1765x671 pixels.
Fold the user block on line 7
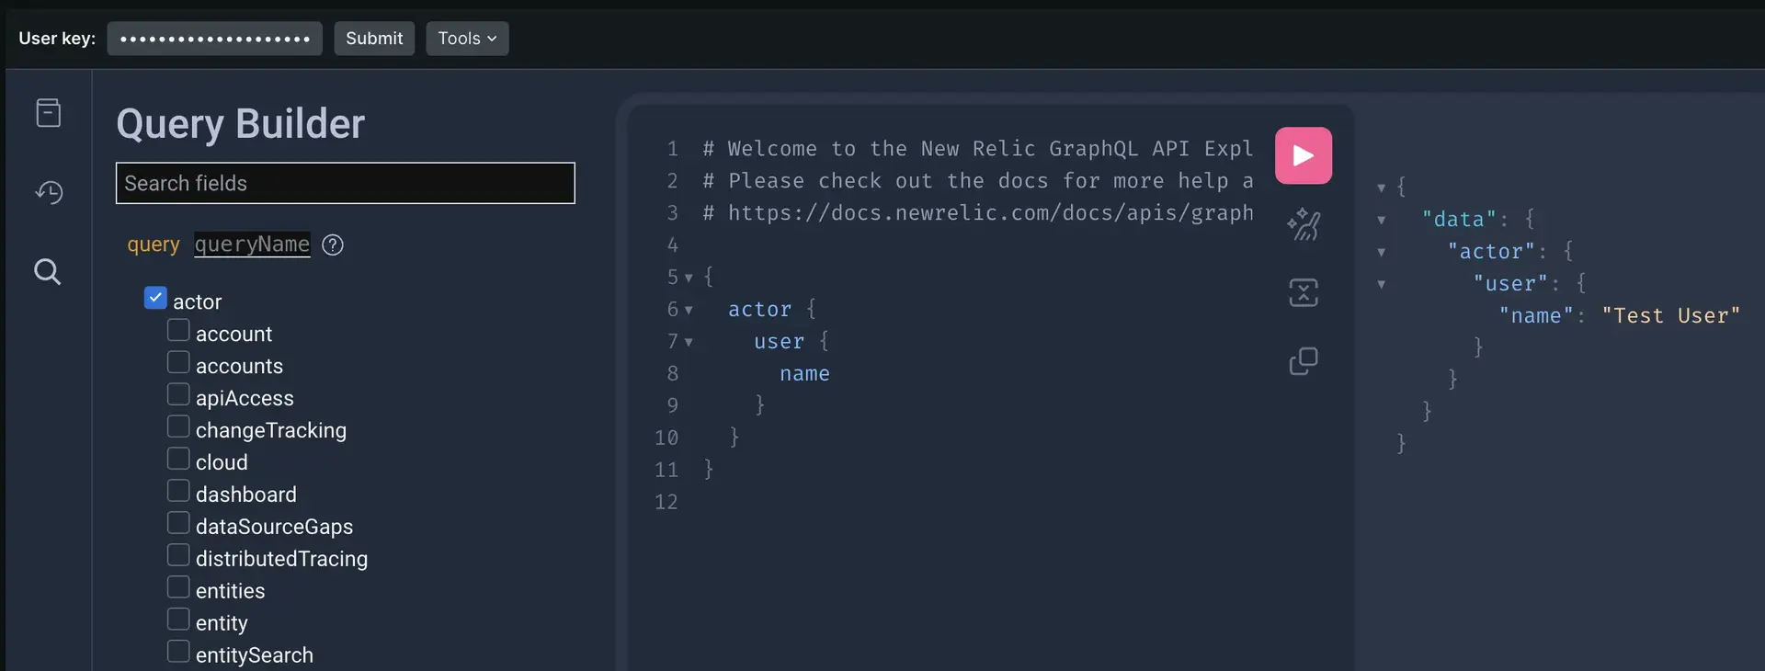click(x=689, y=343)
